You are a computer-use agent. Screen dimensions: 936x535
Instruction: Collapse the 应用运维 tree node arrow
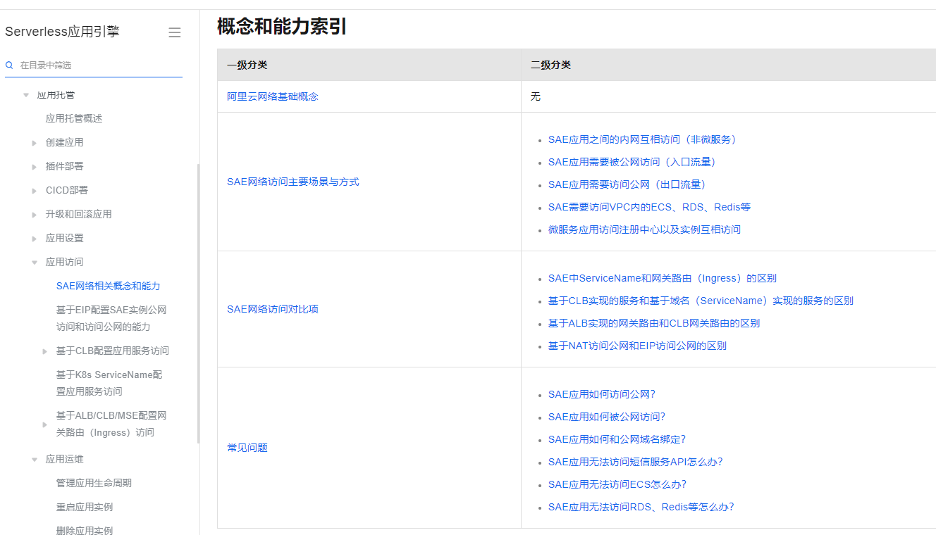35,460
